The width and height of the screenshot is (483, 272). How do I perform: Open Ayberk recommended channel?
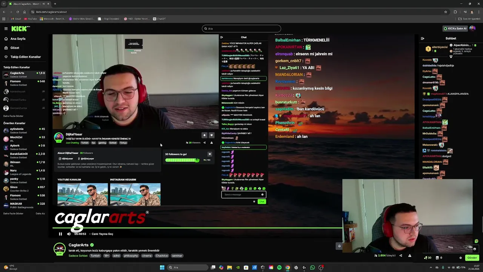(x=23, y=147)
